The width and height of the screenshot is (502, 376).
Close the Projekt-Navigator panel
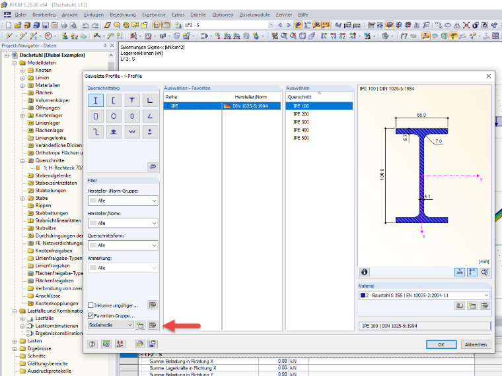pyautogui.click(x=112, y=46)
